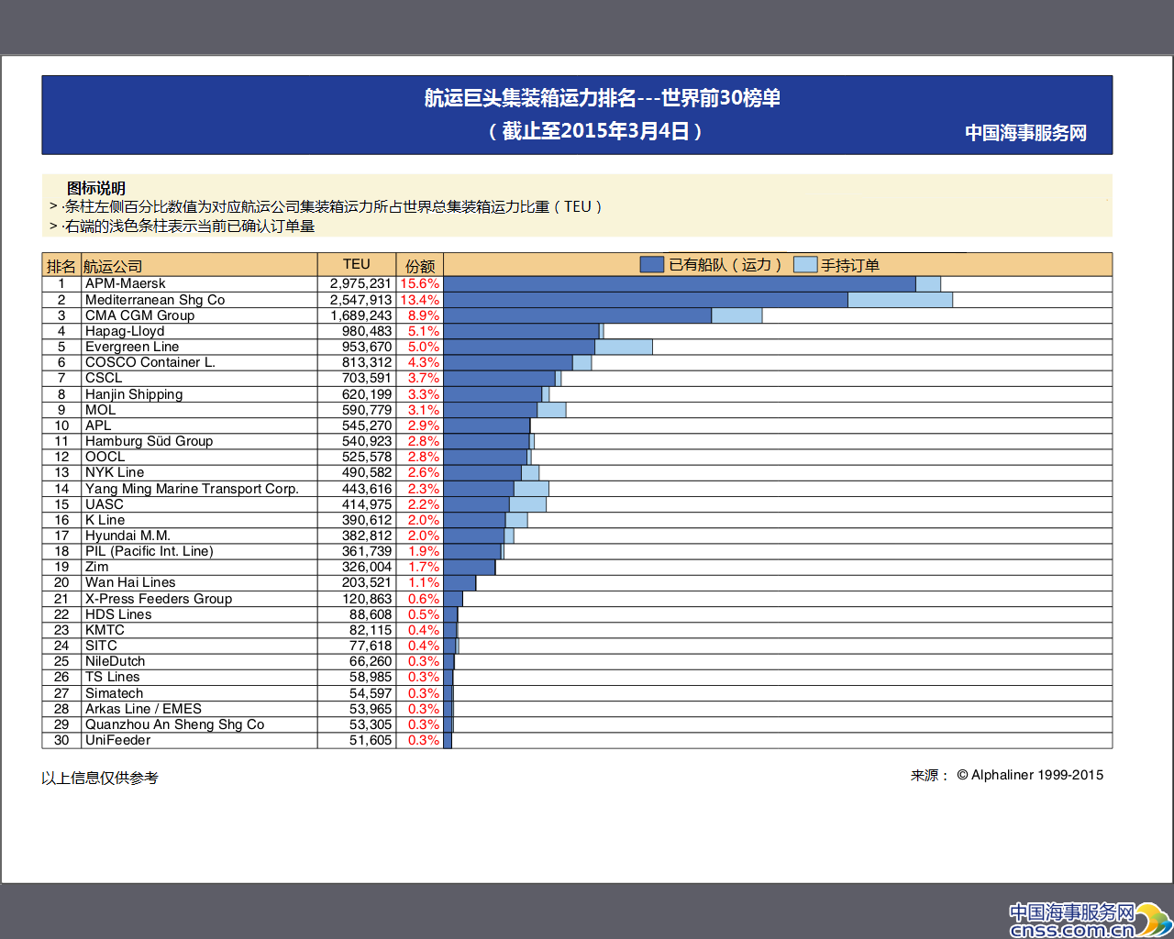
Task: Click the 航运公司 column header
Action: (113, 266)
